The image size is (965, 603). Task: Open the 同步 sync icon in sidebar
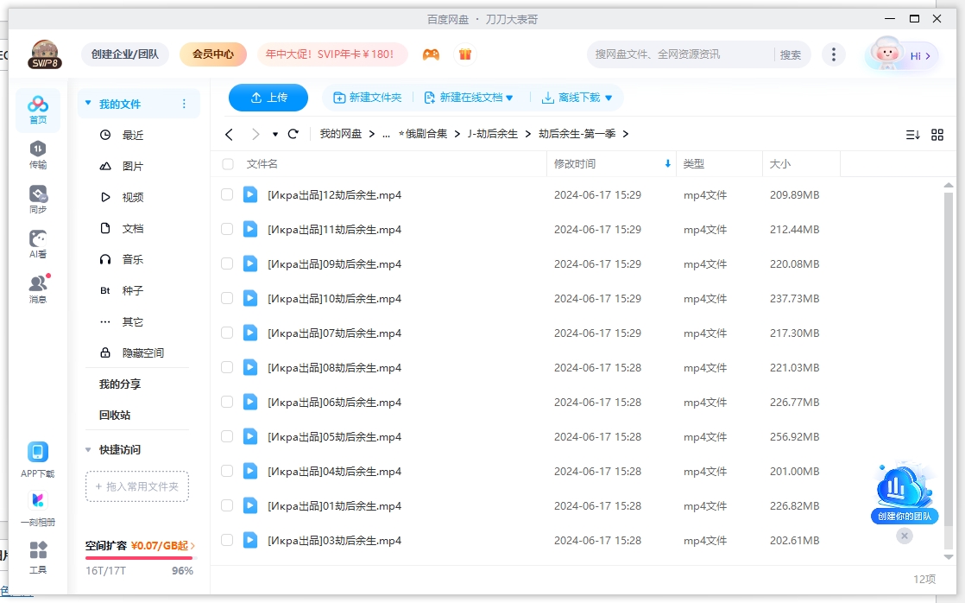coord(38,199)
